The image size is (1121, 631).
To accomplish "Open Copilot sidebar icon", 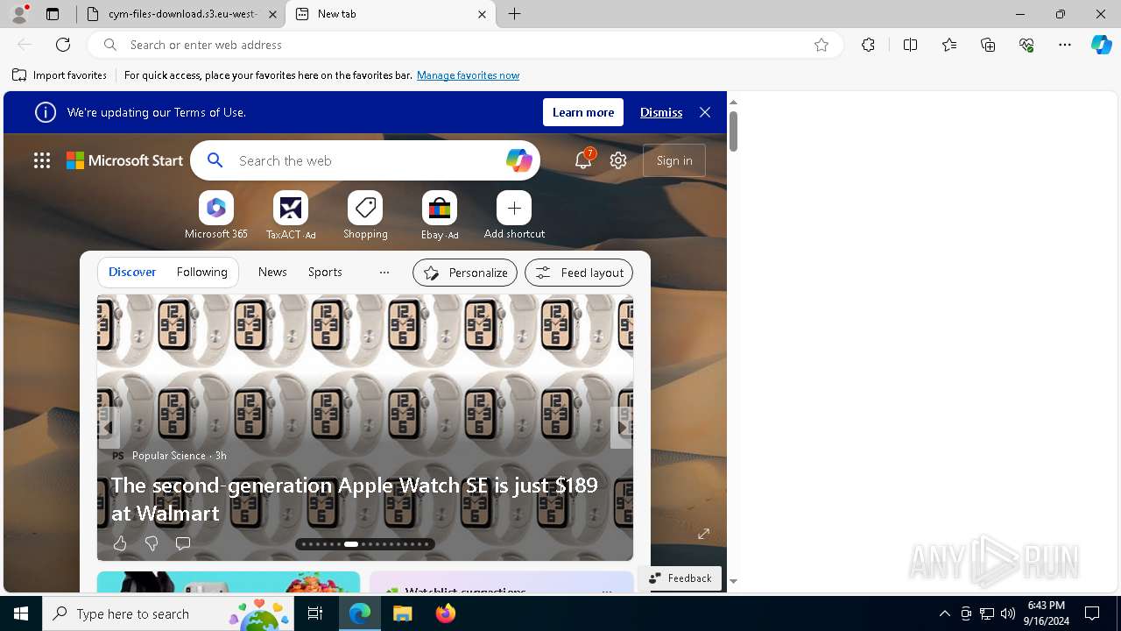I will [1102, 45].
